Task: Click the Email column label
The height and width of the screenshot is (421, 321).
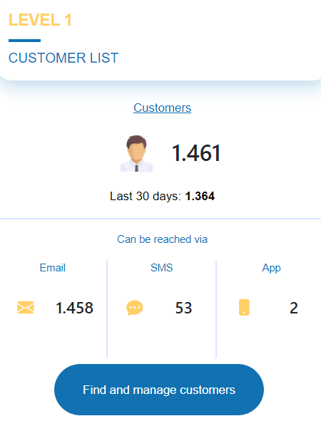Action: click(52, 268)
